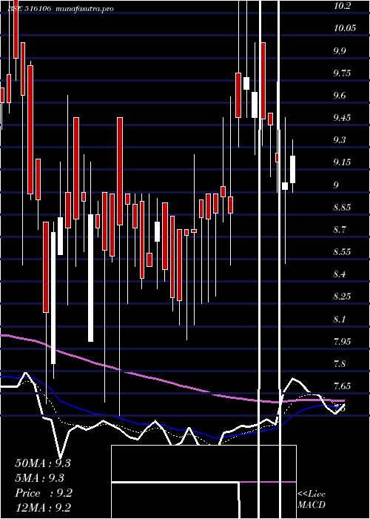The image size is (370, 519).
Task: Select the 5MA : 9.3 legend entry
Action: click(x=40, y=478)
